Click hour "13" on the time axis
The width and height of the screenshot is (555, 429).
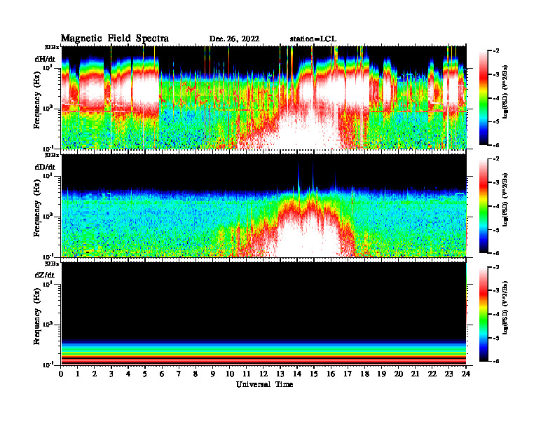coord(280,374)
